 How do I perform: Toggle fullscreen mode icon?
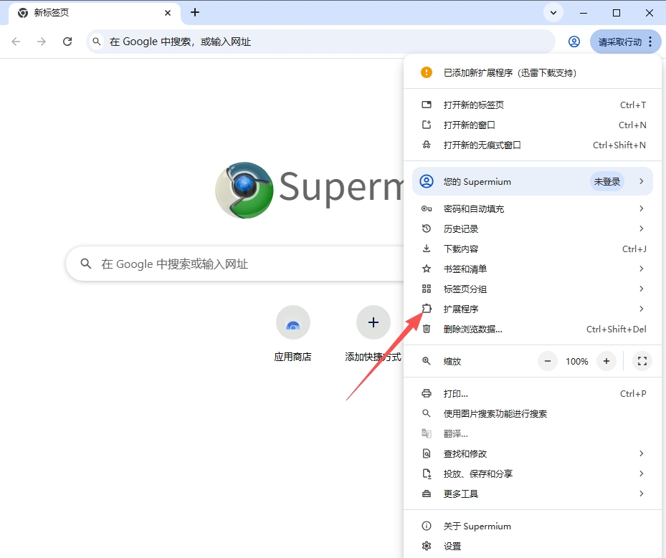[642, 361]
